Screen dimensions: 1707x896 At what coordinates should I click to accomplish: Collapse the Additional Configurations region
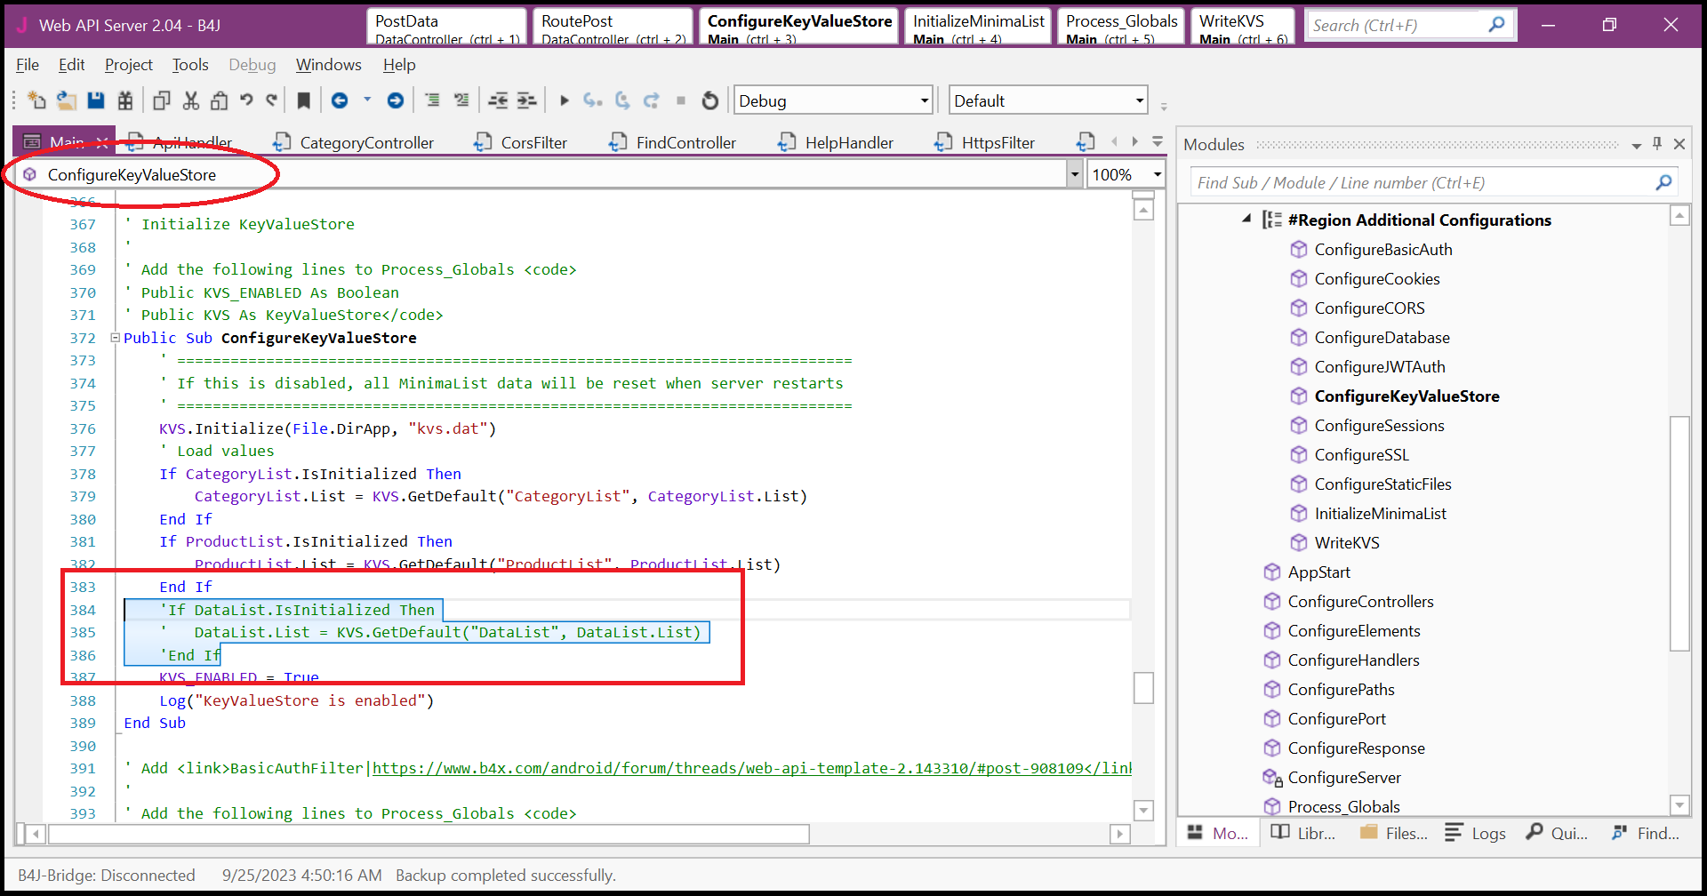(x=1246, y=219)
